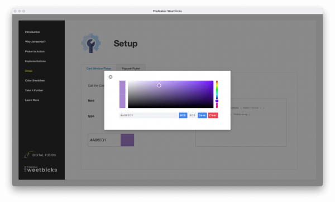Go to Why Javascript? sidebar item
Screen dimensions: 335x202
pos(35,42)
